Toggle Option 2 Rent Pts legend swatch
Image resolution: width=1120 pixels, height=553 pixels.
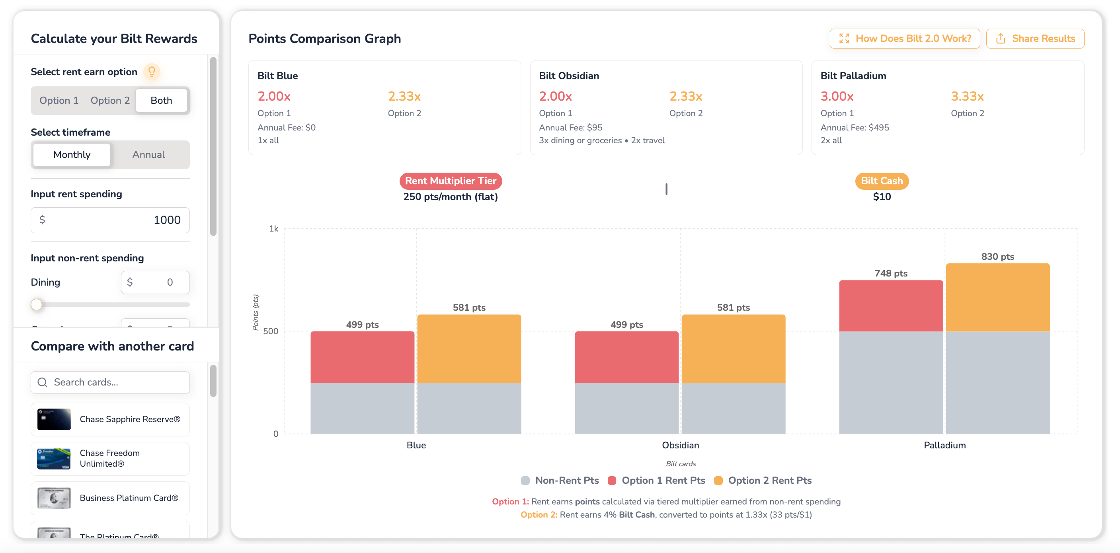click(718, 481)
